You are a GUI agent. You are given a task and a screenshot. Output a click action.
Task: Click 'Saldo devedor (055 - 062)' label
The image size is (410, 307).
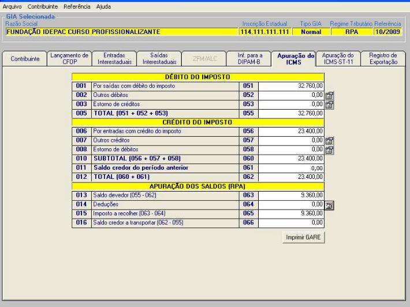(x=125, y=195)
